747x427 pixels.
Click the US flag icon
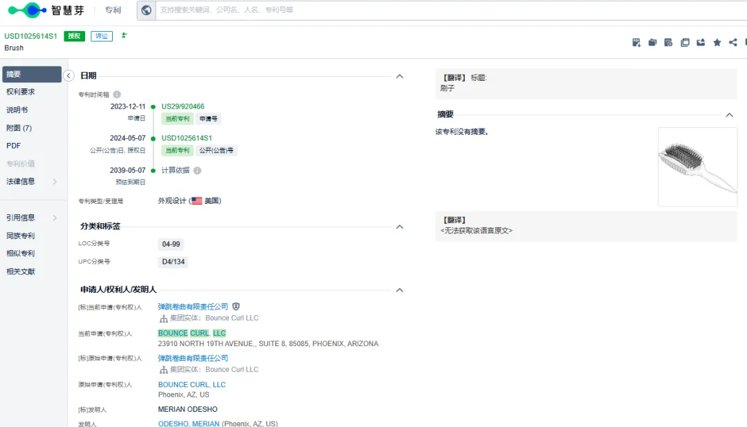(x=196, y=201)
